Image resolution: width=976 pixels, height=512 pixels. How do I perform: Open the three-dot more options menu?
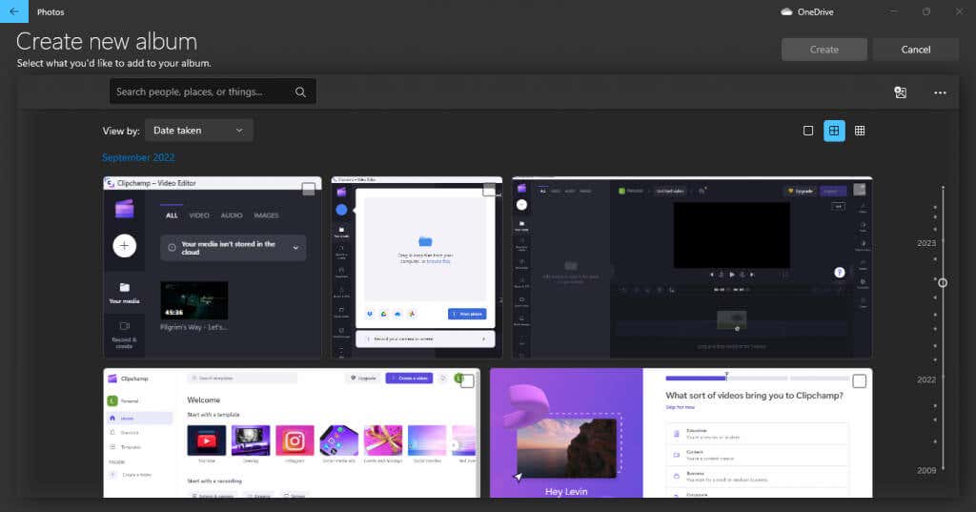click(940, 92)
